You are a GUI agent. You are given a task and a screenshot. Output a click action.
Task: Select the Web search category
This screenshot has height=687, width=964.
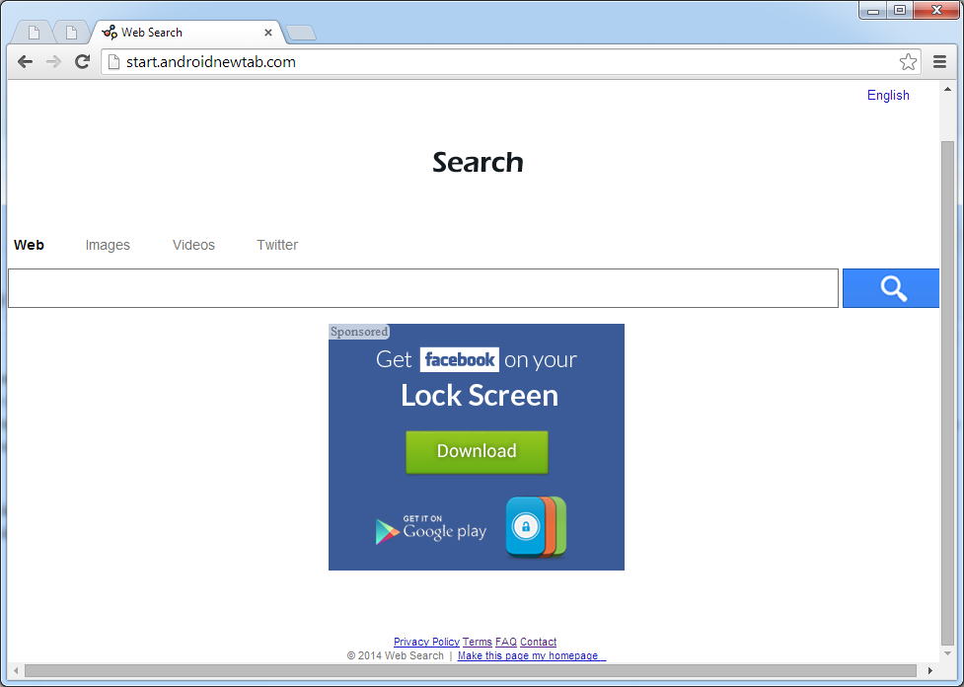pyautogui.click(x=29, y=245)
